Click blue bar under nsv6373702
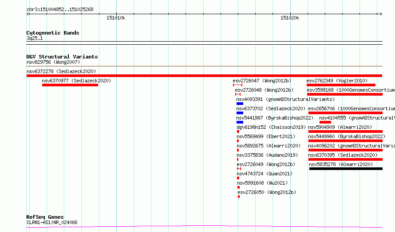The width and height of the screenshot is (395, 232). (240, 113)
